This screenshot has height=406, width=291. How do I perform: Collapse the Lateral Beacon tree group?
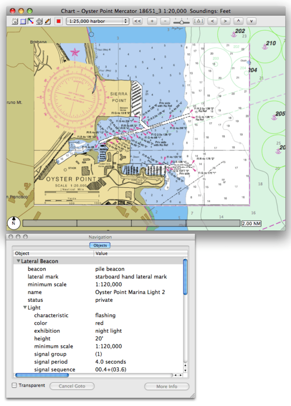pyautogui.click(x=18, y=261)
